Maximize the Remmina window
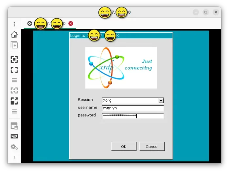Screen dimensions: 229x172 206,12
